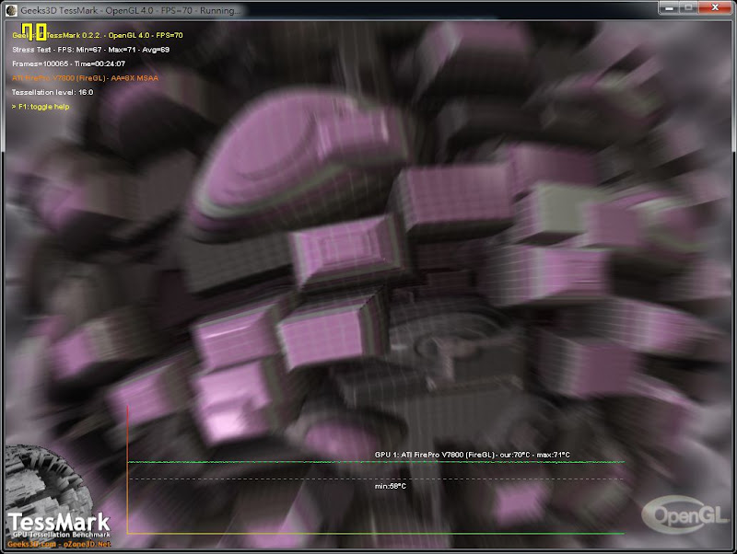The width and height of the screenshot is (737, 554).
Task: Click the window title 'Geeks3D TessMark - OpenGL 4.0'
Action: point(129,10)
